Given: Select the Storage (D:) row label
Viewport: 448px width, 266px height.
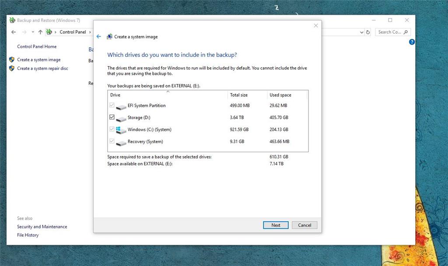Looking at the screenshot, I should 139,117.
